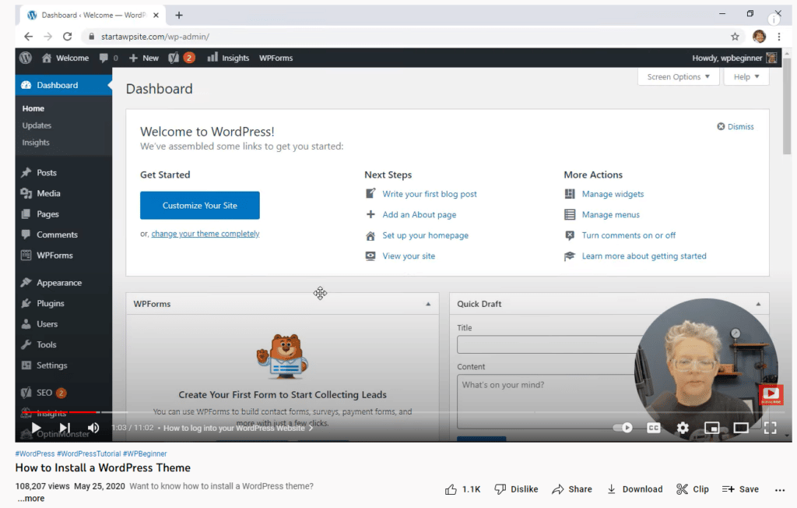Open the Posts pin icon menu
This screenshot has width=797, height=508.
coord(26,172)
